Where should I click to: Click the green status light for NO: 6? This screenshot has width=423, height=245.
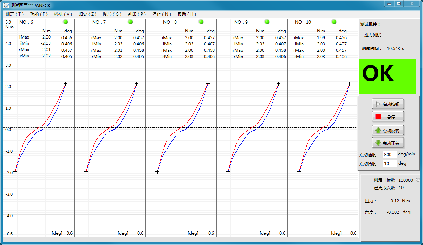click(65, 22)
